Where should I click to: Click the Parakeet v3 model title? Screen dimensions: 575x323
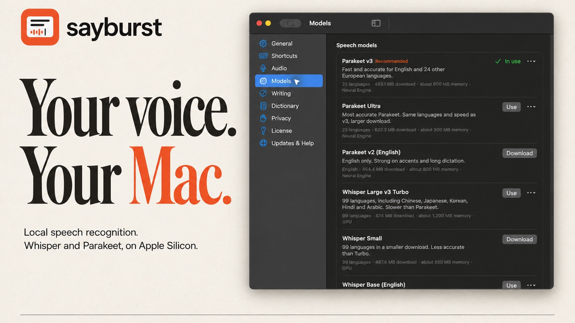357,61
